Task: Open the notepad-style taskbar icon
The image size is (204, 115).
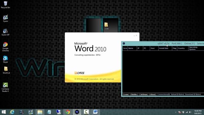Action: (49, 112)
